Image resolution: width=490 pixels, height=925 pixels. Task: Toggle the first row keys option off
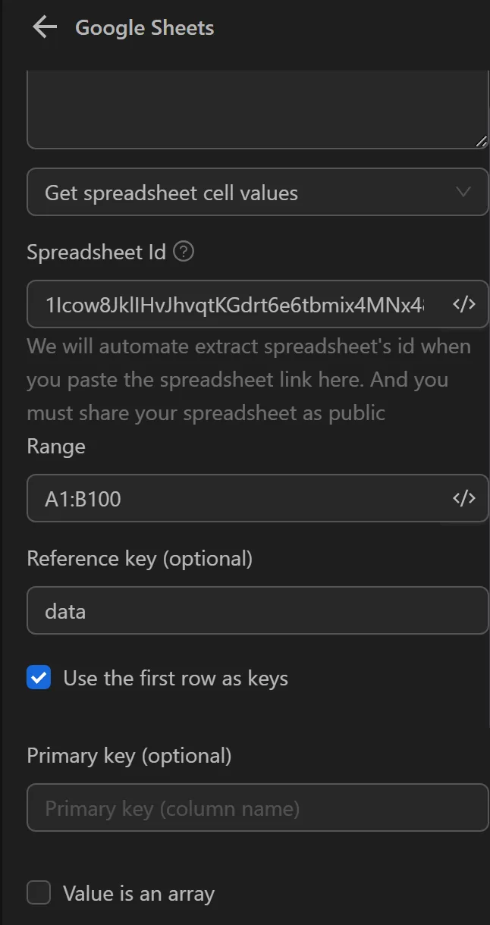coord(38,678)
